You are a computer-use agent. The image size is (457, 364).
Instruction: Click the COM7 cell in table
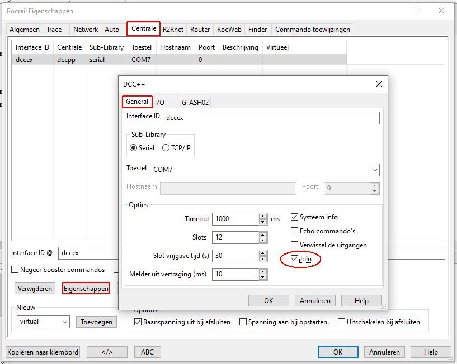(x=142, y=60)
